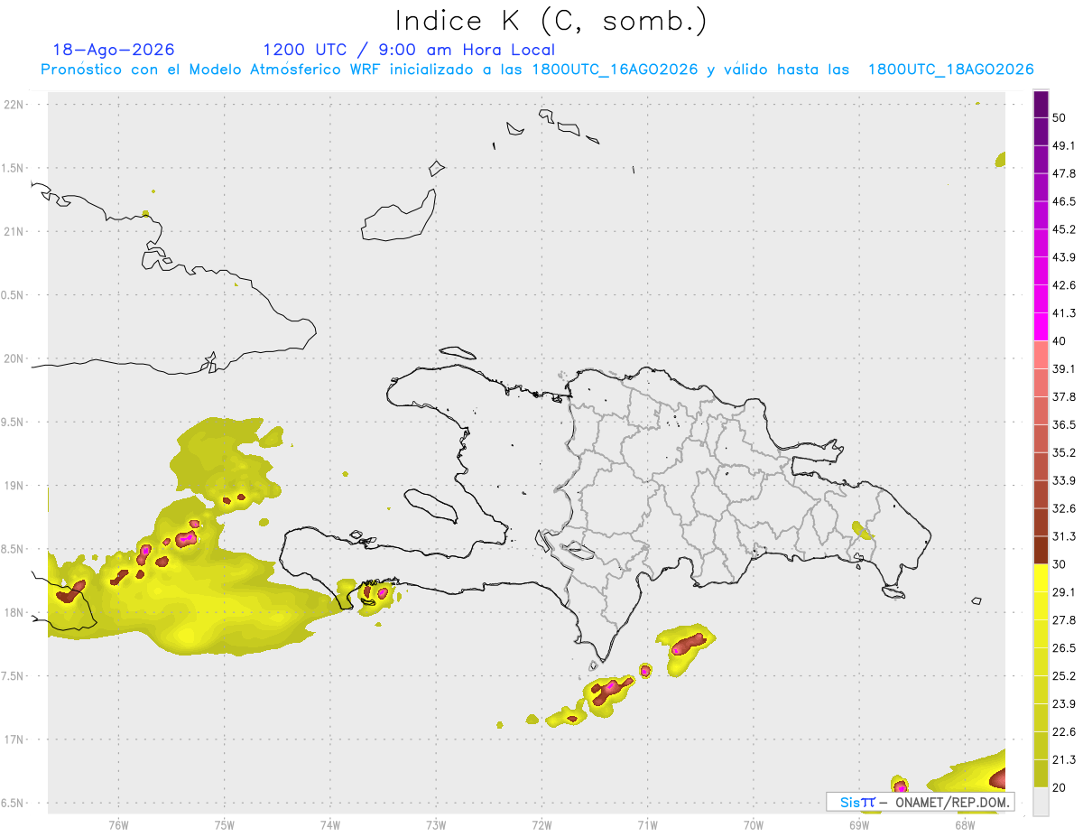Click the 75W longitude label
The image size is (1083, 837).
point(224,825)
